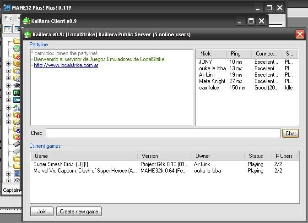Image resolution: width=308 pixels, height=223 pixels.
Task: Select the green checkmark tree icon in MAME32
Action: [x=16, y=49]
